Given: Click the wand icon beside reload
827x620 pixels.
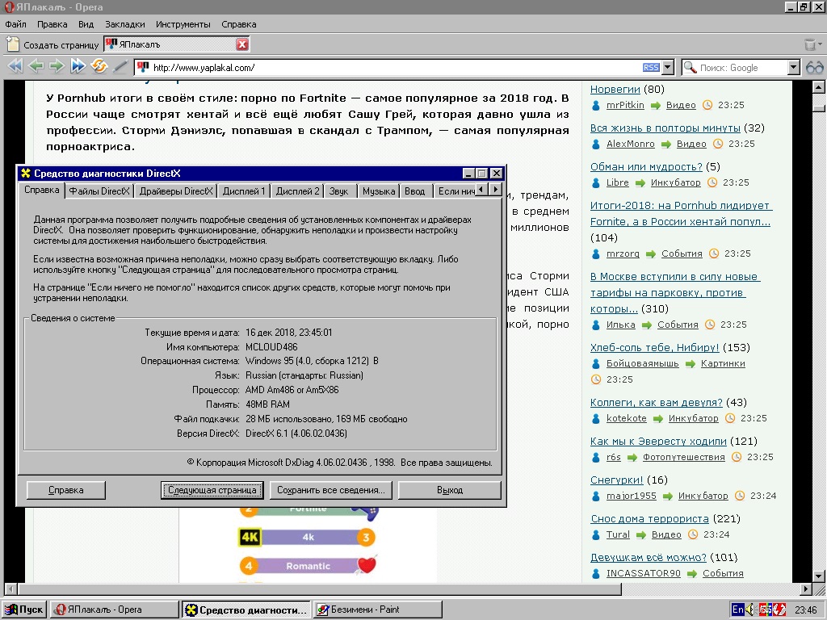Looking at the screenshot, I should (x=120, y=66).
